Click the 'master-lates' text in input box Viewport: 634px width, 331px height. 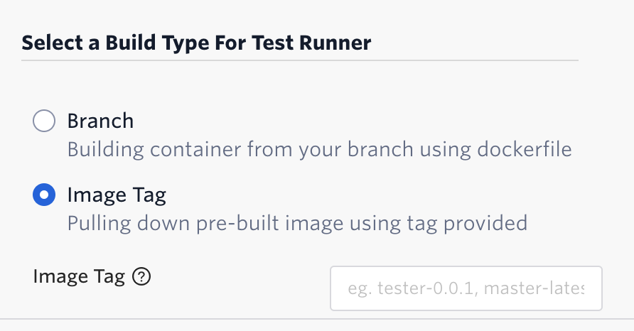point(534,288)
